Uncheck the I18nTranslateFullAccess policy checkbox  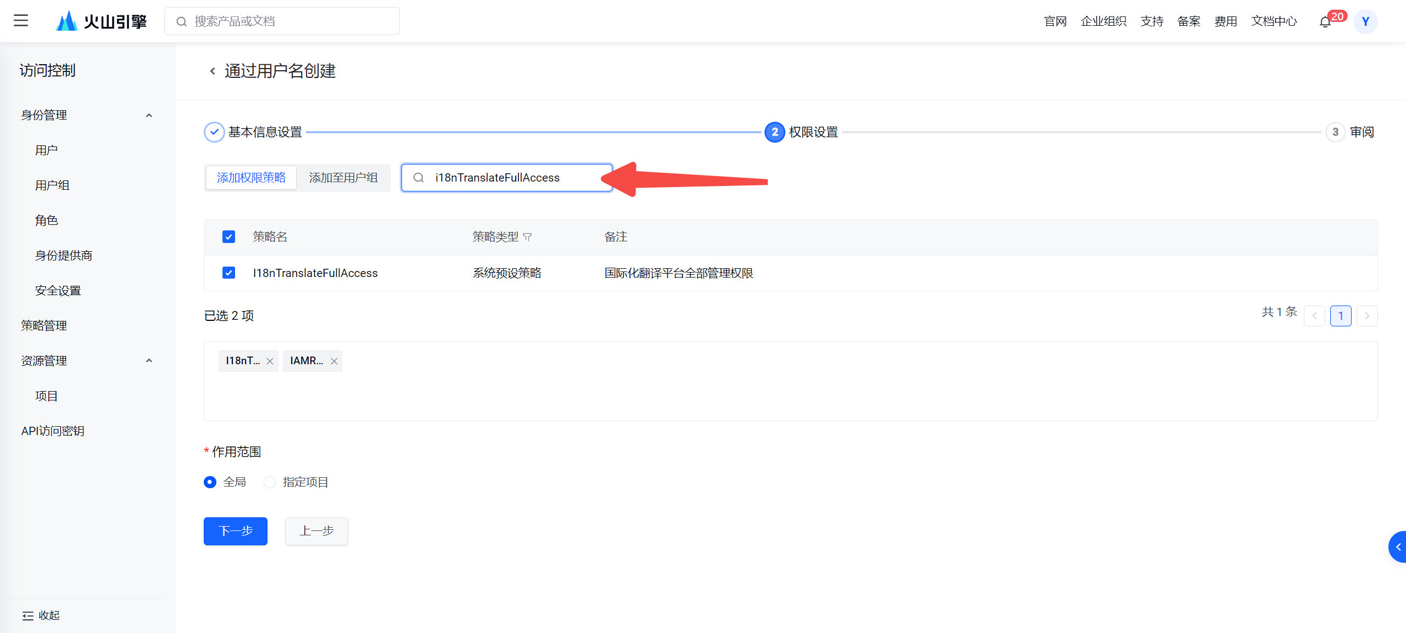[228, 273]
